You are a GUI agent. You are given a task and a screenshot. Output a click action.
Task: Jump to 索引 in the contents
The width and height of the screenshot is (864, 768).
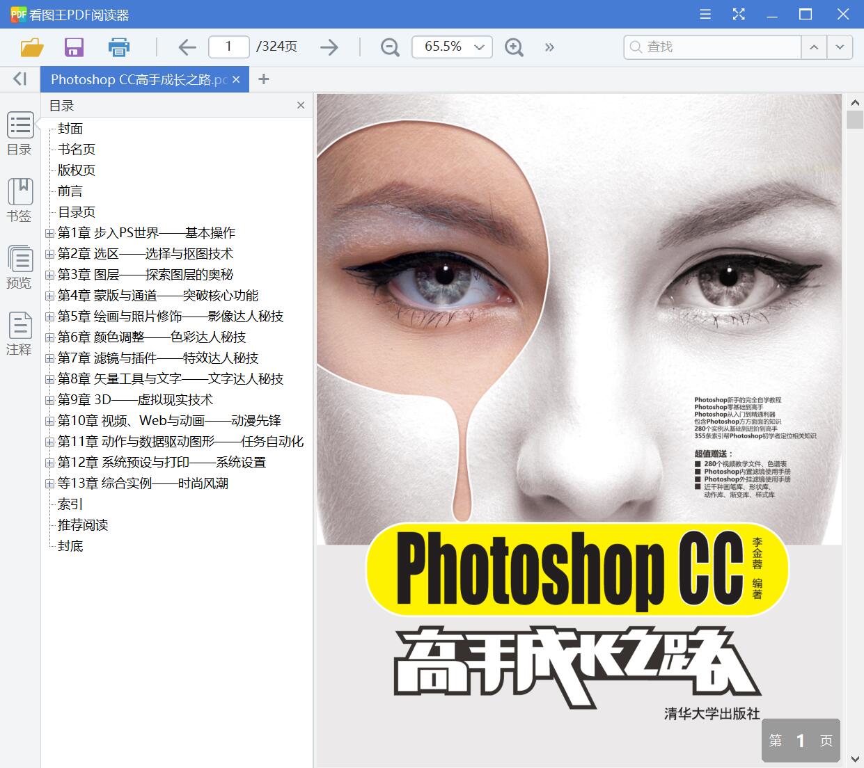70,504
